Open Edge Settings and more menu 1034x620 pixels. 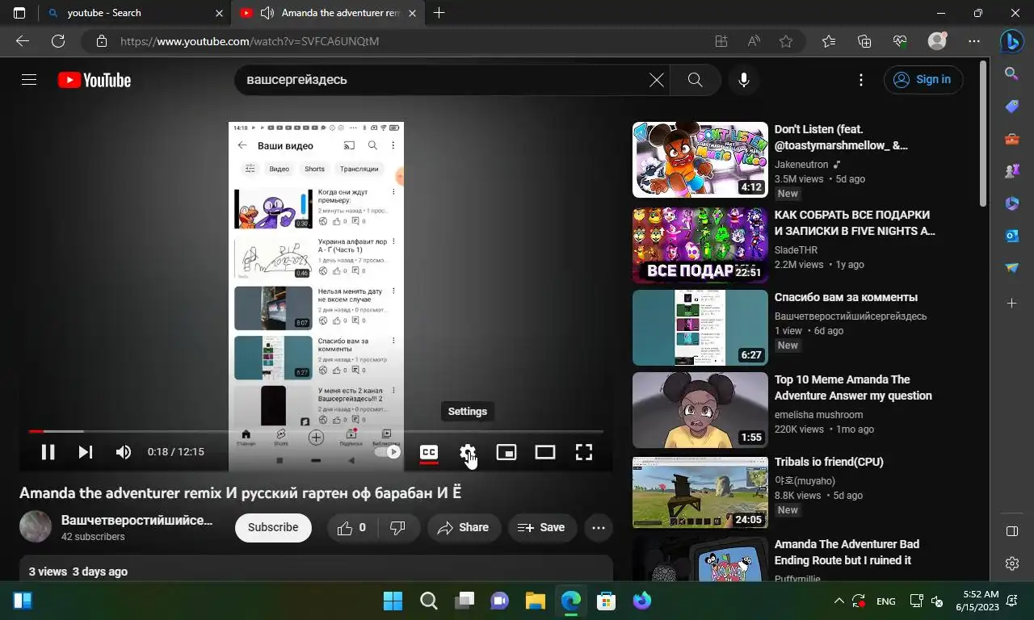point(974,41)
